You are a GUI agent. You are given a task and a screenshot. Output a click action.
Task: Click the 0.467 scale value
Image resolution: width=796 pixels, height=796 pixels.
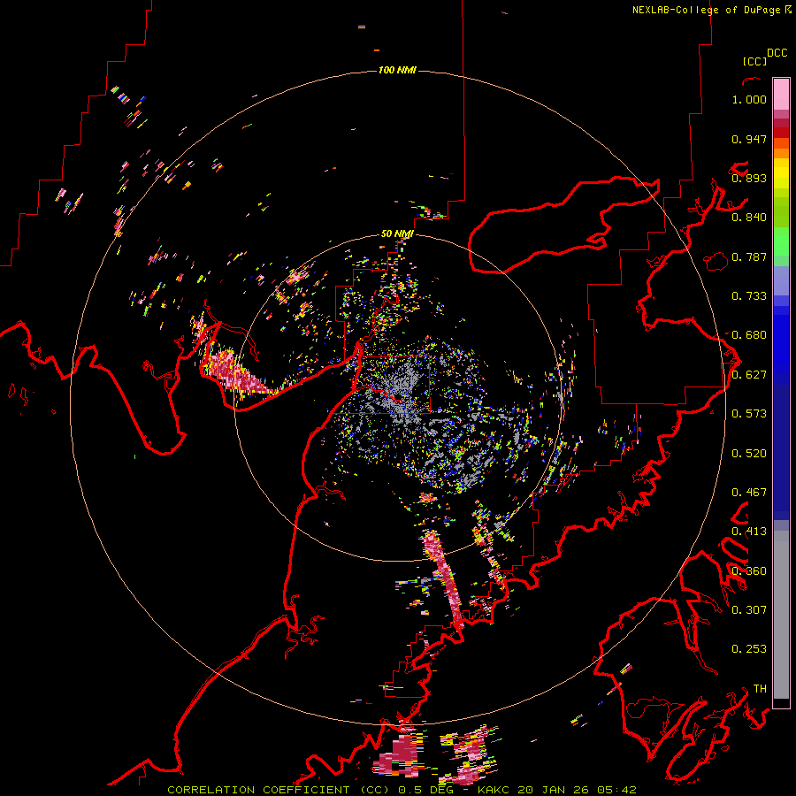[x=749, y=493]
